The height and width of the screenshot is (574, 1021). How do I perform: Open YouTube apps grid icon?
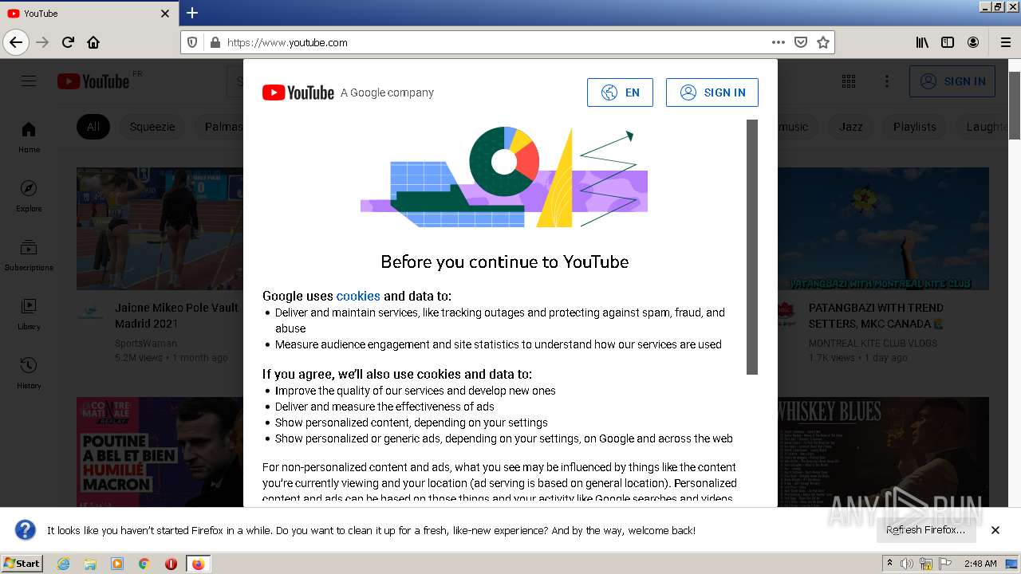[x=849, y=81]
